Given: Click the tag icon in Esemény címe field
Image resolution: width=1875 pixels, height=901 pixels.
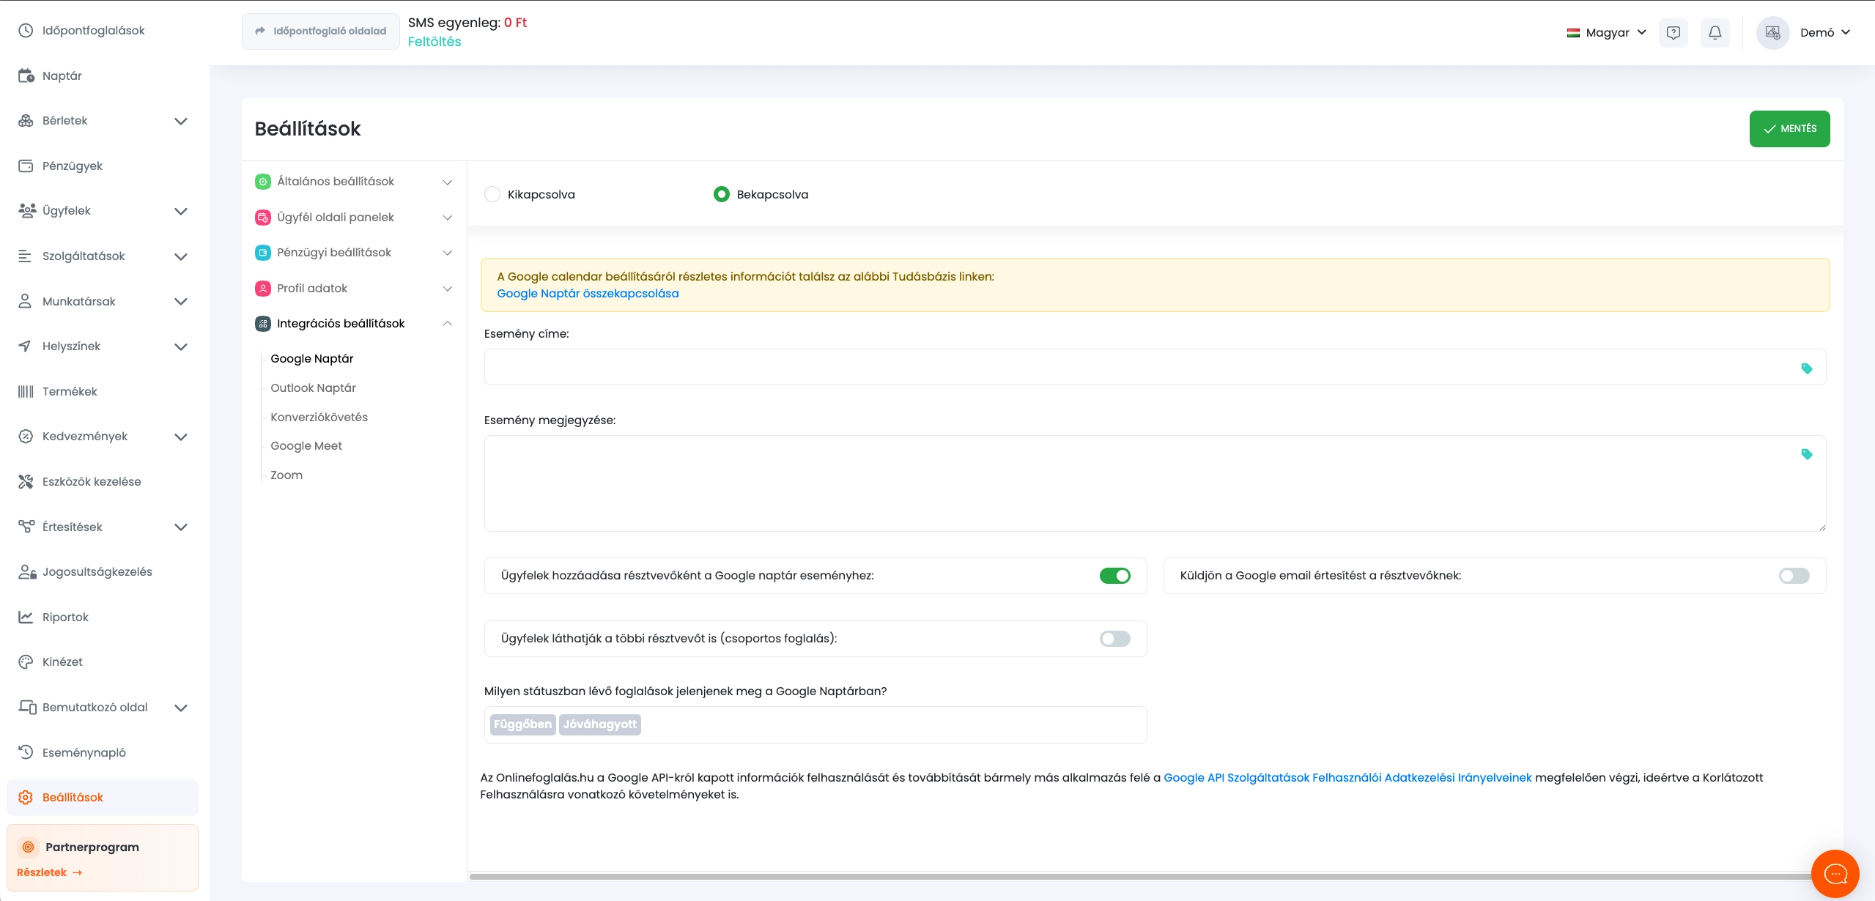Looking at the screenshot, I should (x=1806, y=368).
